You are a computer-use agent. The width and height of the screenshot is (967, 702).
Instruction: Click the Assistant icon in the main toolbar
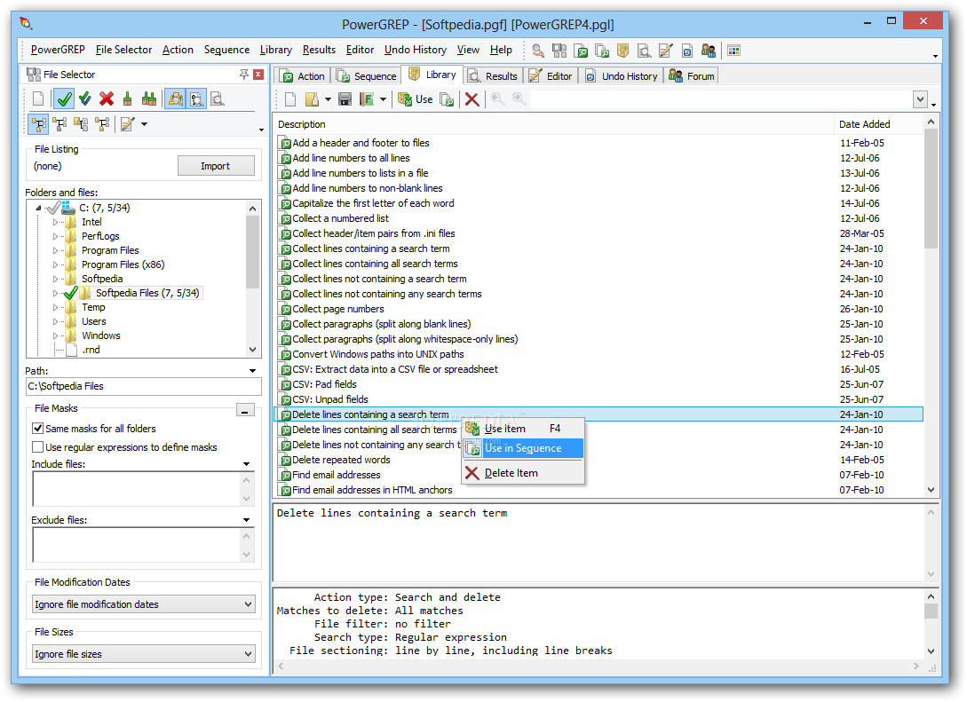[x=538, y=51]
